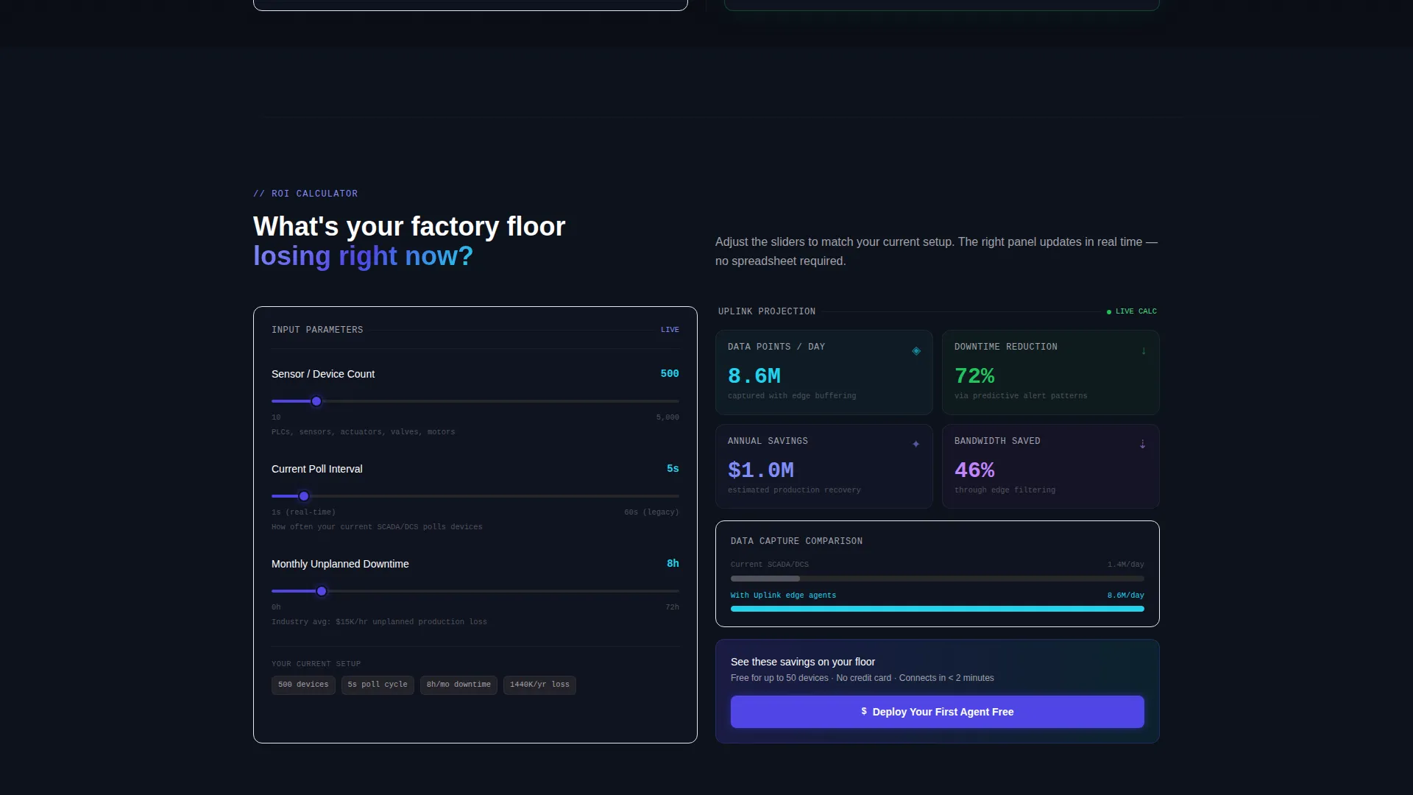Click the device count value 500
1413x795 pixels.
[670, 374]
